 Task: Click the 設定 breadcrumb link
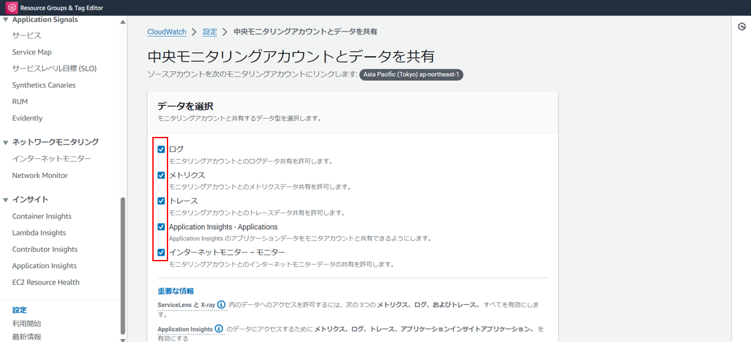210,32
